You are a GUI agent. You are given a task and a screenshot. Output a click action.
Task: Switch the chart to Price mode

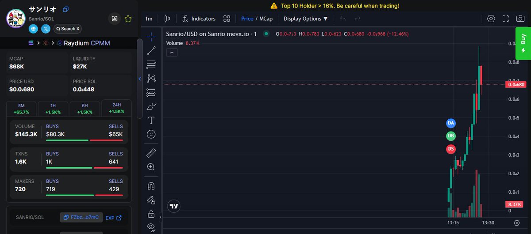point(247,19)
